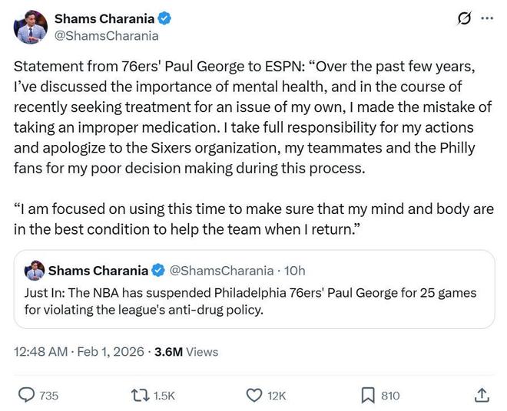507x411 pixels.
Task: Click the @ShamsCharania handle in the quoted post
Action: click(x=220, y=270)
